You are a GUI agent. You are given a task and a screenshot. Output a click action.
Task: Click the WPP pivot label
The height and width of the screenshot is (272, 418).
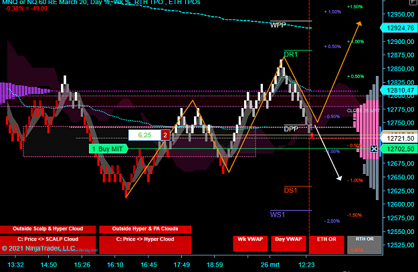(278, 25)
